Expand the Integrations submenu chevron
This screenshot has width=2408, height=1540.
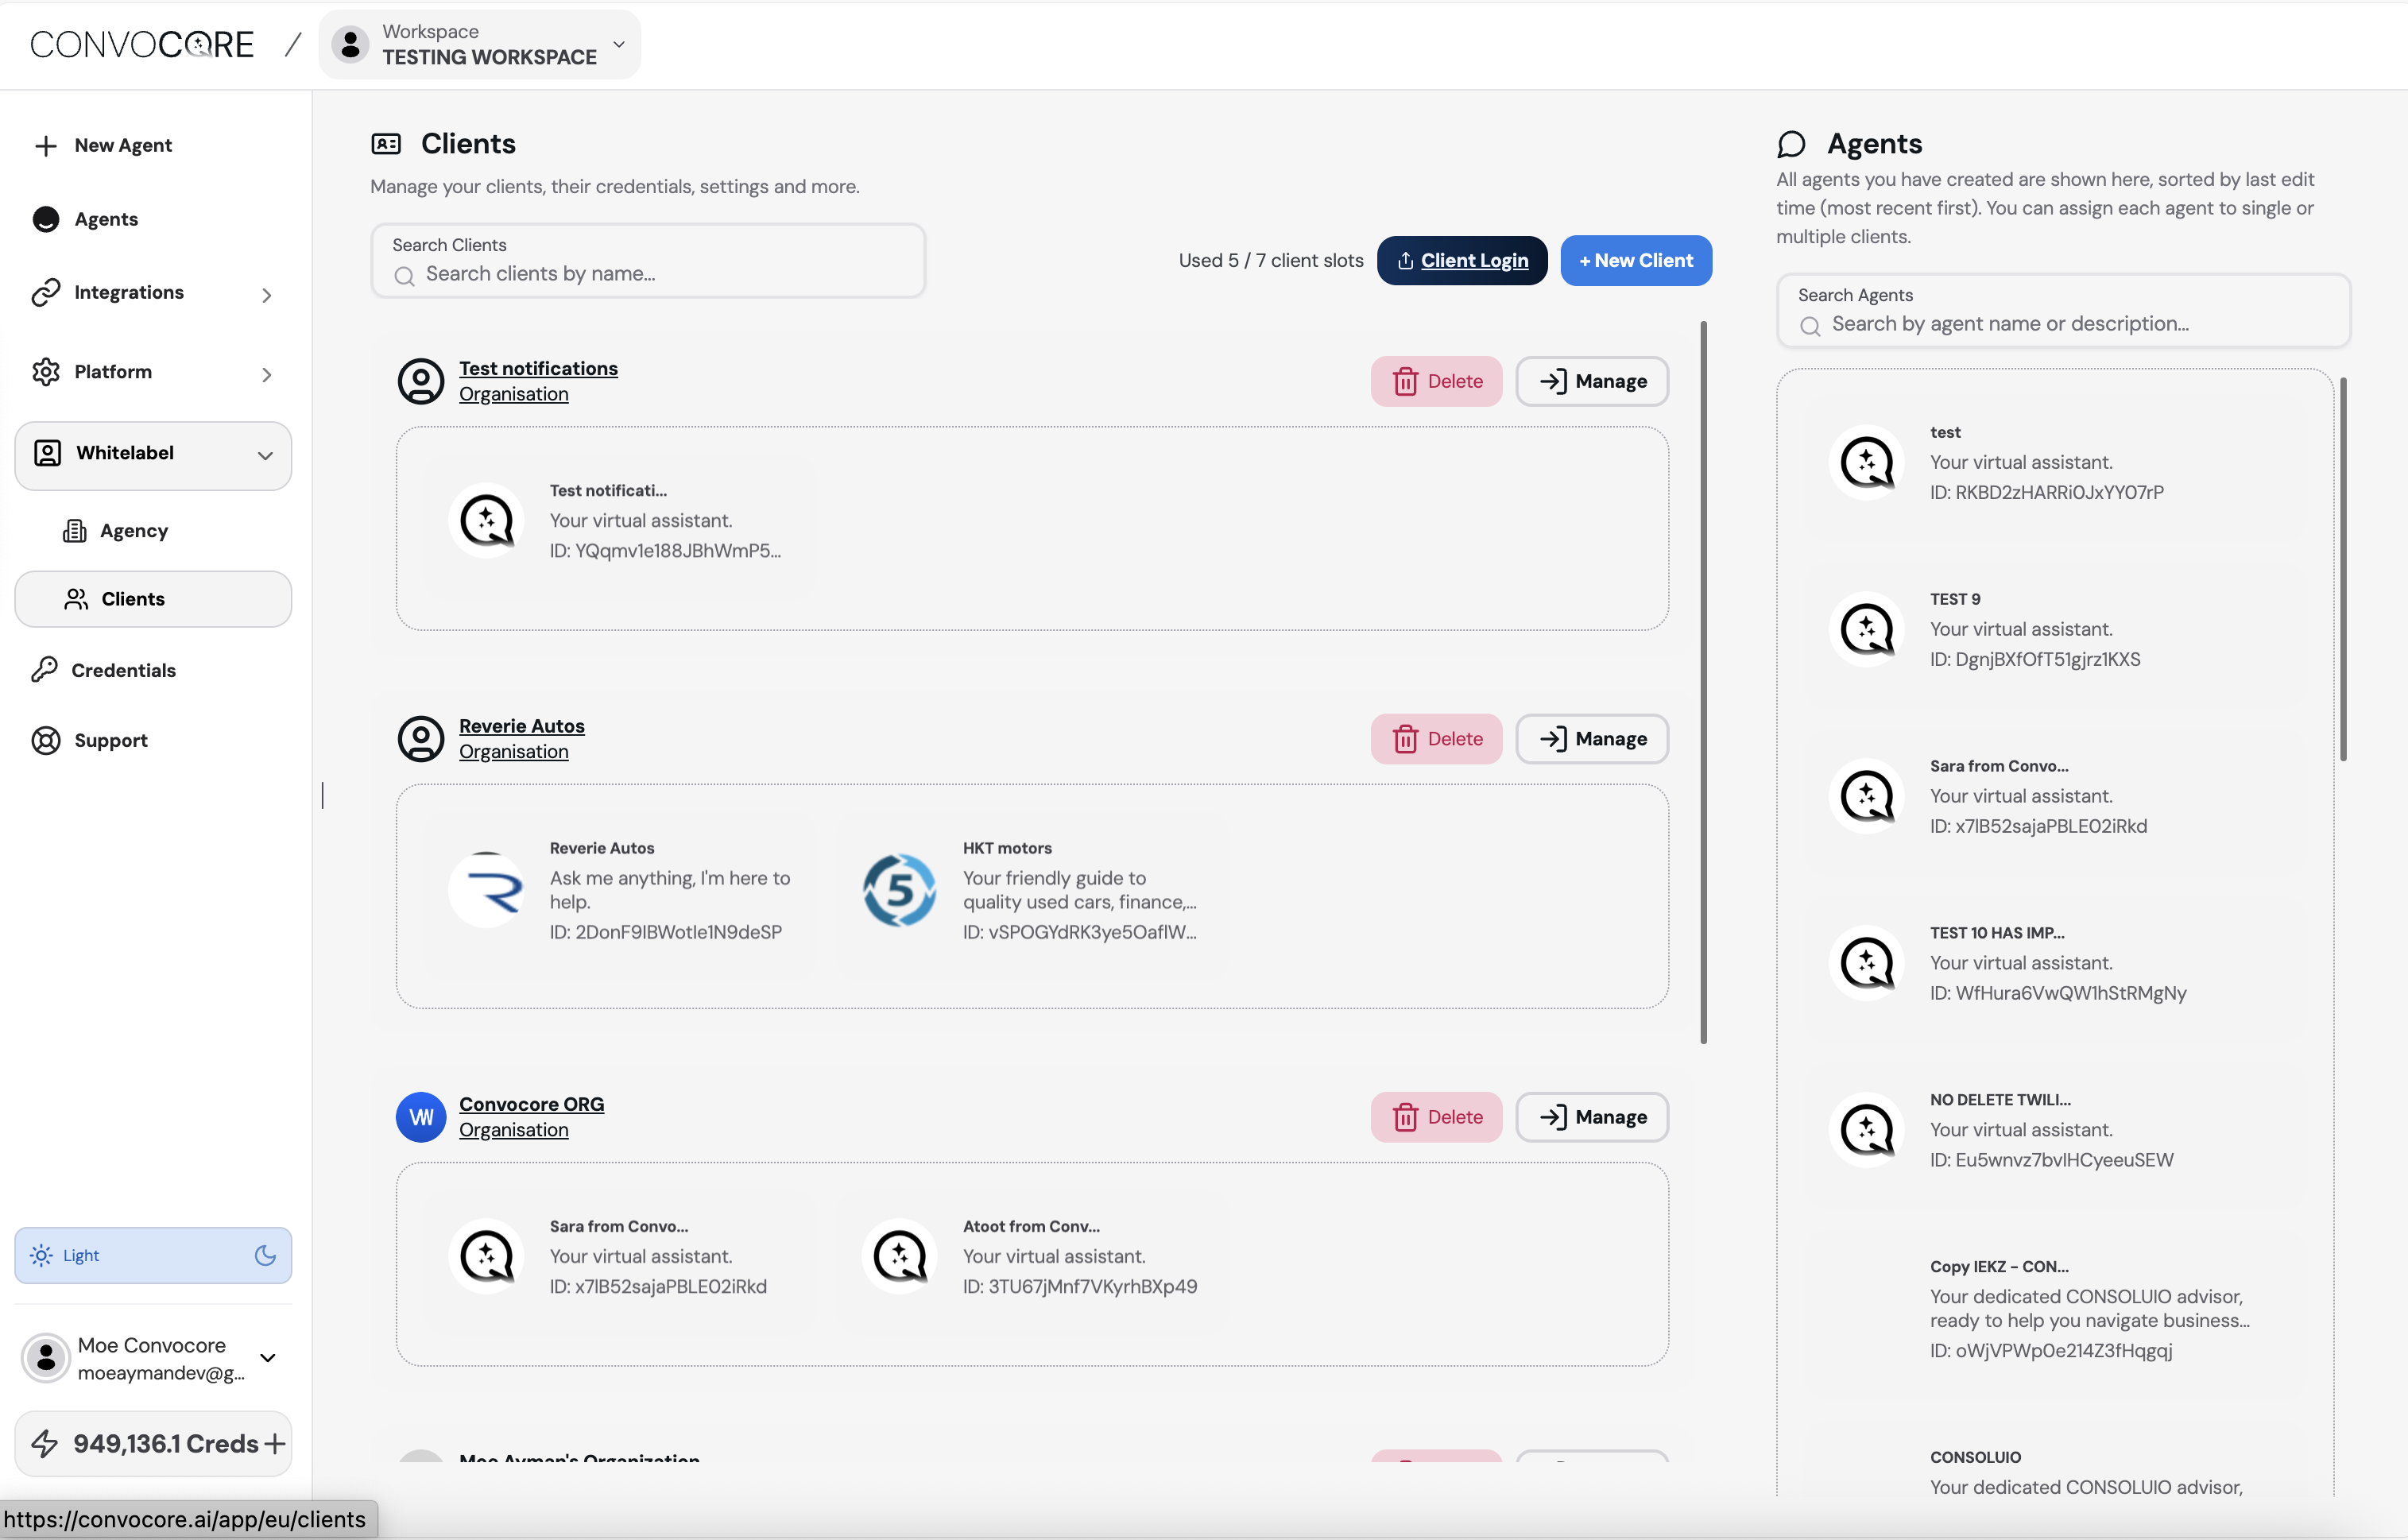(266, 294)
